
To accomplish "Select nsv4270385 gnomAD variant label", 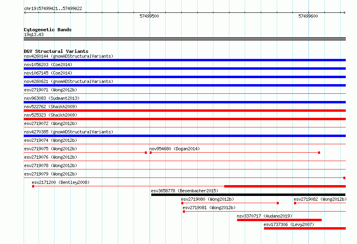I will click(x=69, y=132).
